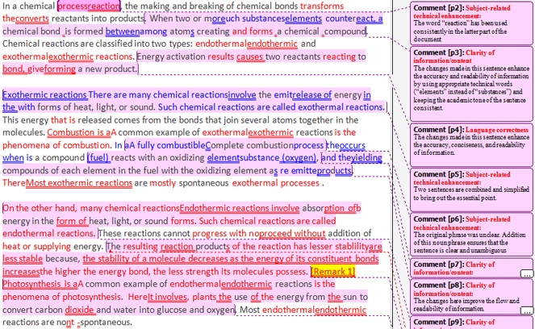The width and height of the screenshot is (535, 329).
Task: Click the inserted text 'Combustion is a'
Action: (x=79, y=132)
